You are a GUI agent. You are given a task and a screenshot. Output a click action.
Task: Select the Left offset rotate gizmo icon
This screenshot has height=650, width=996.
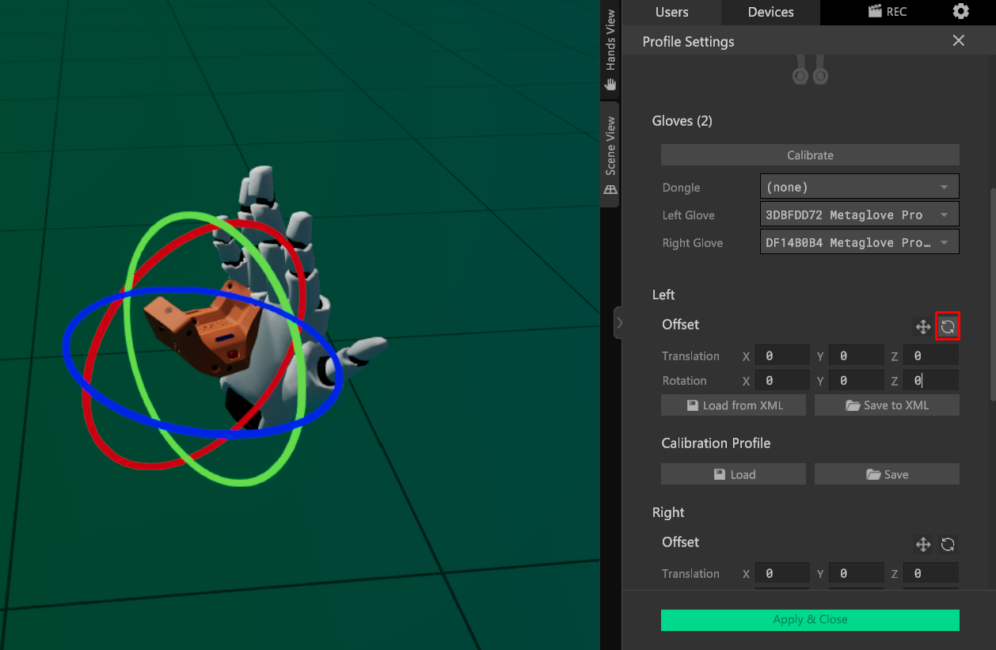coord(948,326)
